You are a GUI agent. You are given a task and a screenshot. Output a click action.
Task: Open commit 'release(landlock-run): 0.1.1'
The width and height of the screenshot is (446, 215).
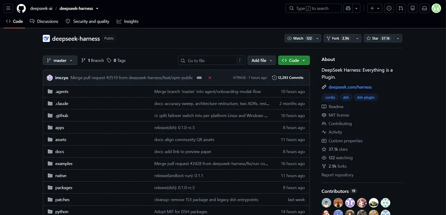(x=179, y=175)
